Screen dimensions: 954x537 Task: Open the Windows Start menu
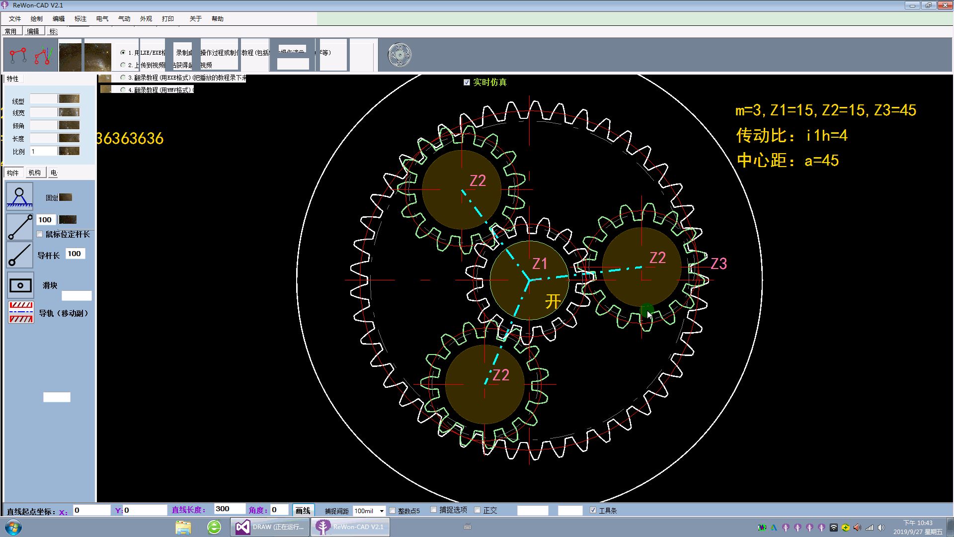[x=13, y=527]
